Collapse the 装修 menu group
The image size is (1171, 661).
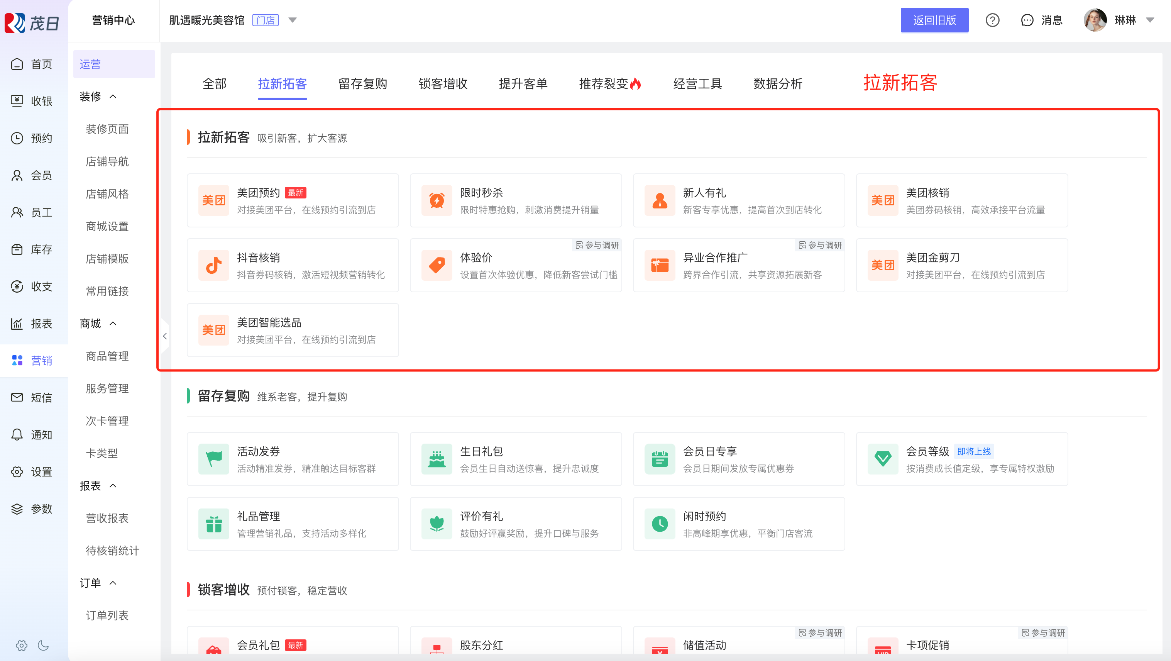tap(113, 97)
